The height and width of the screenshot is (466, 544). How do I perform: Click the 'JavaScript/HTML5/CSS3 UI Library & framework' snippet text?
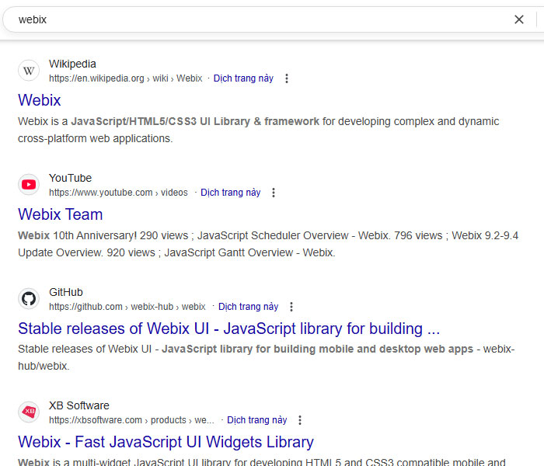195,121
